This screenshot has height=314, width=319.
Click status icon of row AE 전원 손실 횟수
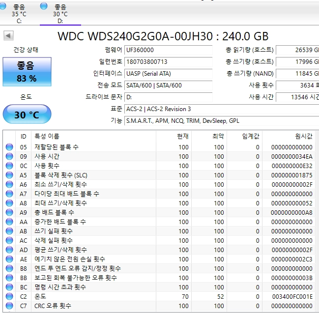9,259
